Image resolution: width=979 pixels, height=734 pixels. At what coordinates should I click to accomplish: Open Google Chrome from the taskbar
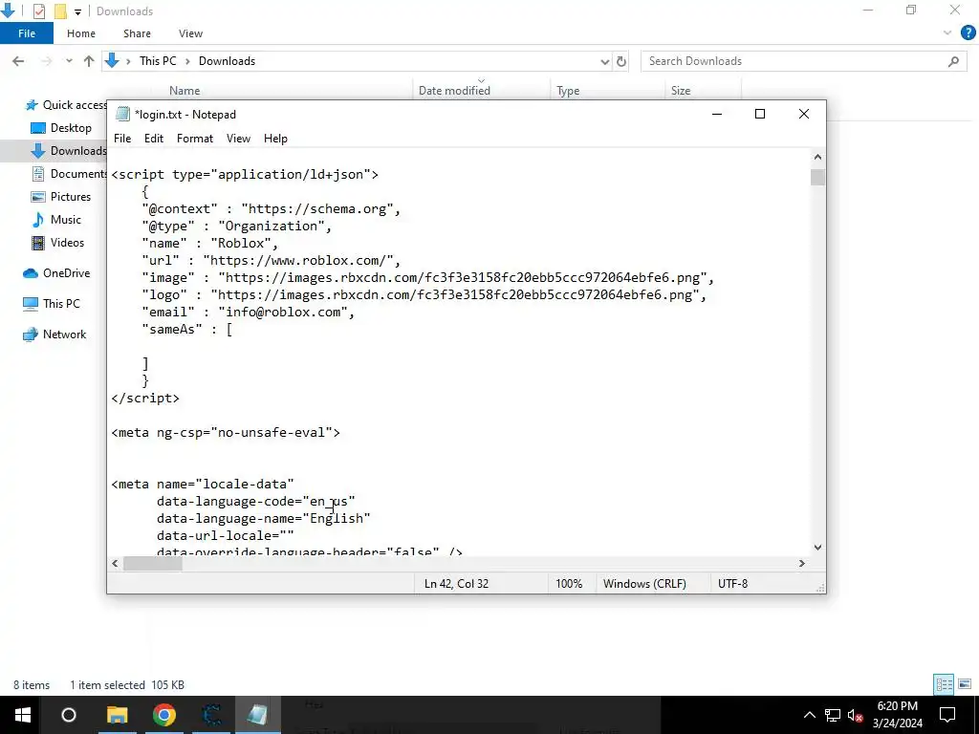click(x=164, y=715)
